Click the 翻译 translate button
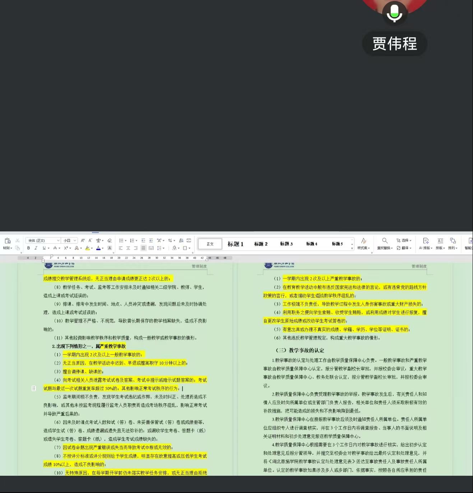 pos(404,248)
